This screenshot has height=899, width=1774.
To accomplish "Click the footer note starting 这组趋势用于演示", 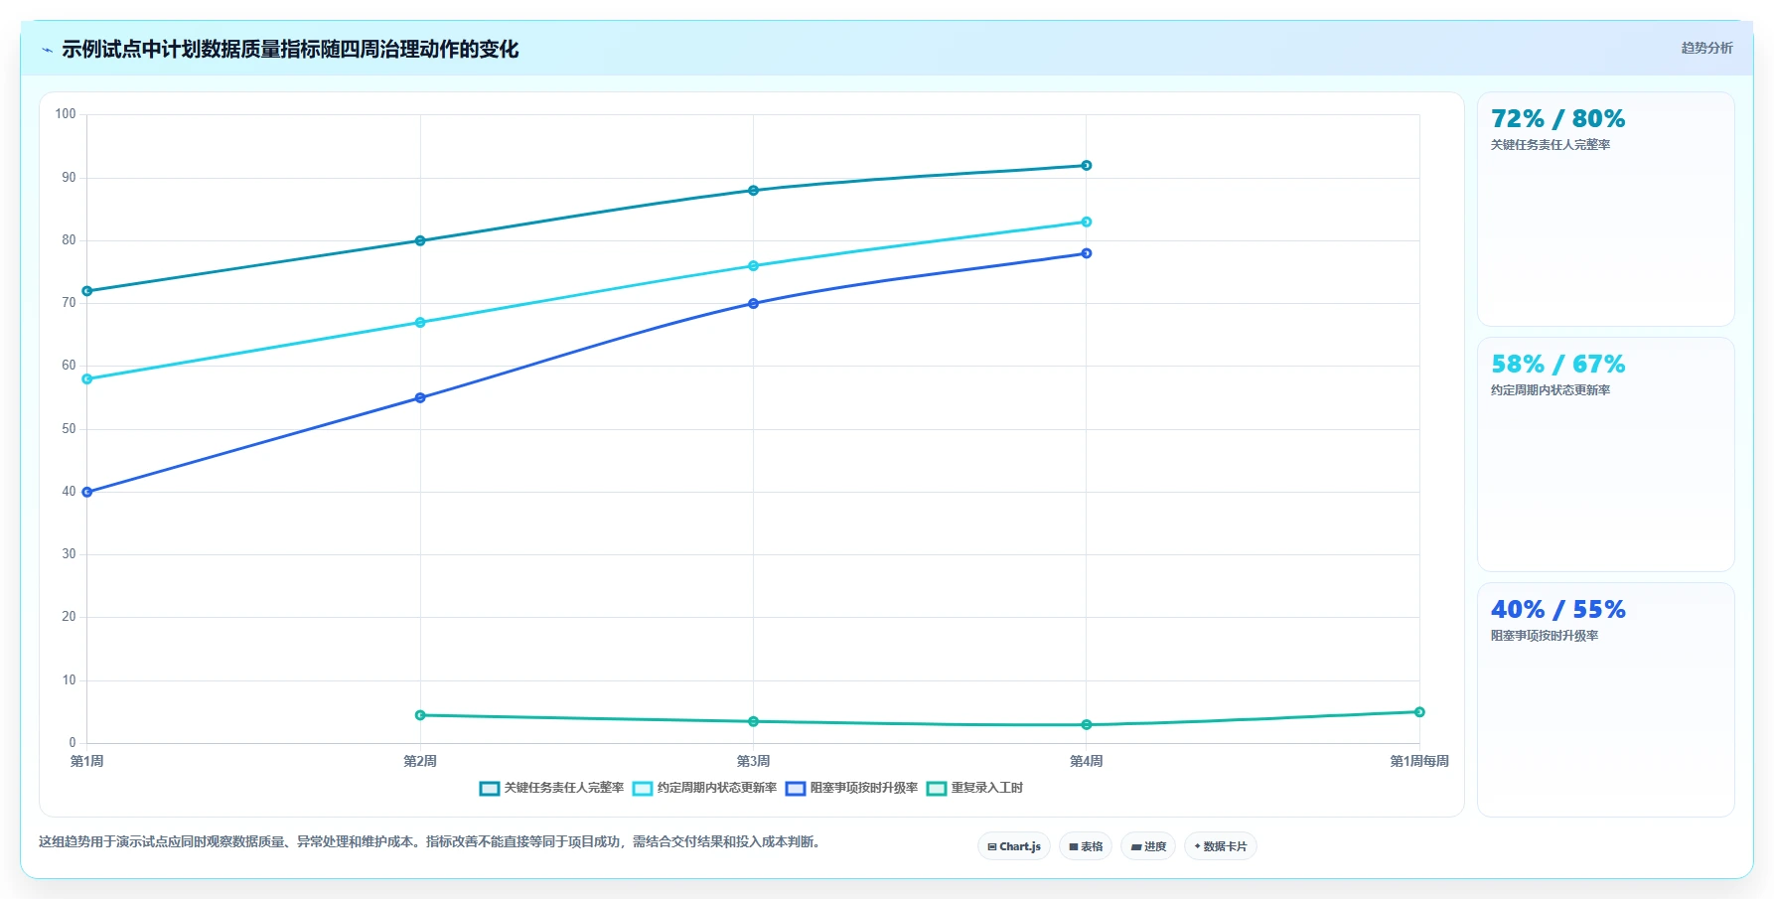I will pos(431,842).
